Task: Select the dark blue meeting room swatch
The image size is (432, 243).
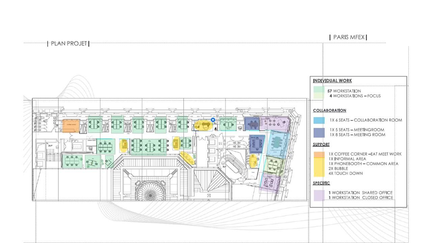Action: click(x=319, y=132)
